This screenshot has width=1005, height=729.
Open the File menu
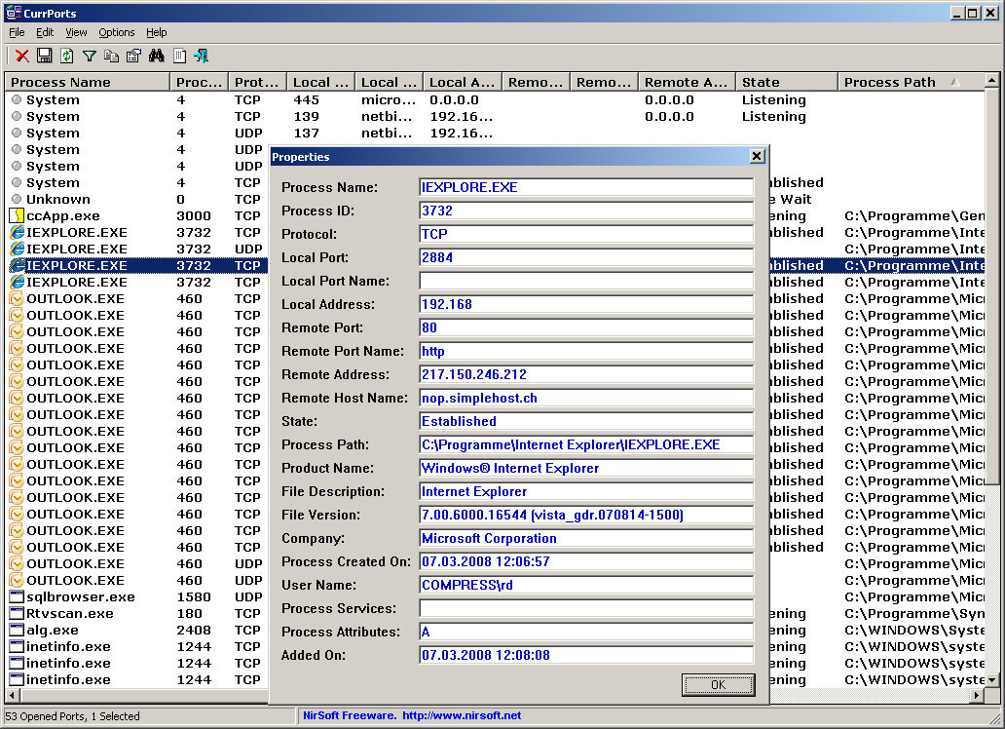(17, 32)
